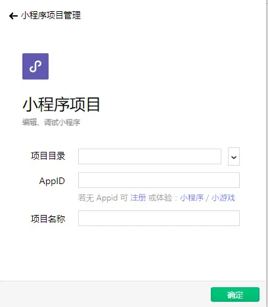Image resolution: width=268 pixels, height=307 pixels.
Task: Go back via the arrow icon
Action: (13, 16)
